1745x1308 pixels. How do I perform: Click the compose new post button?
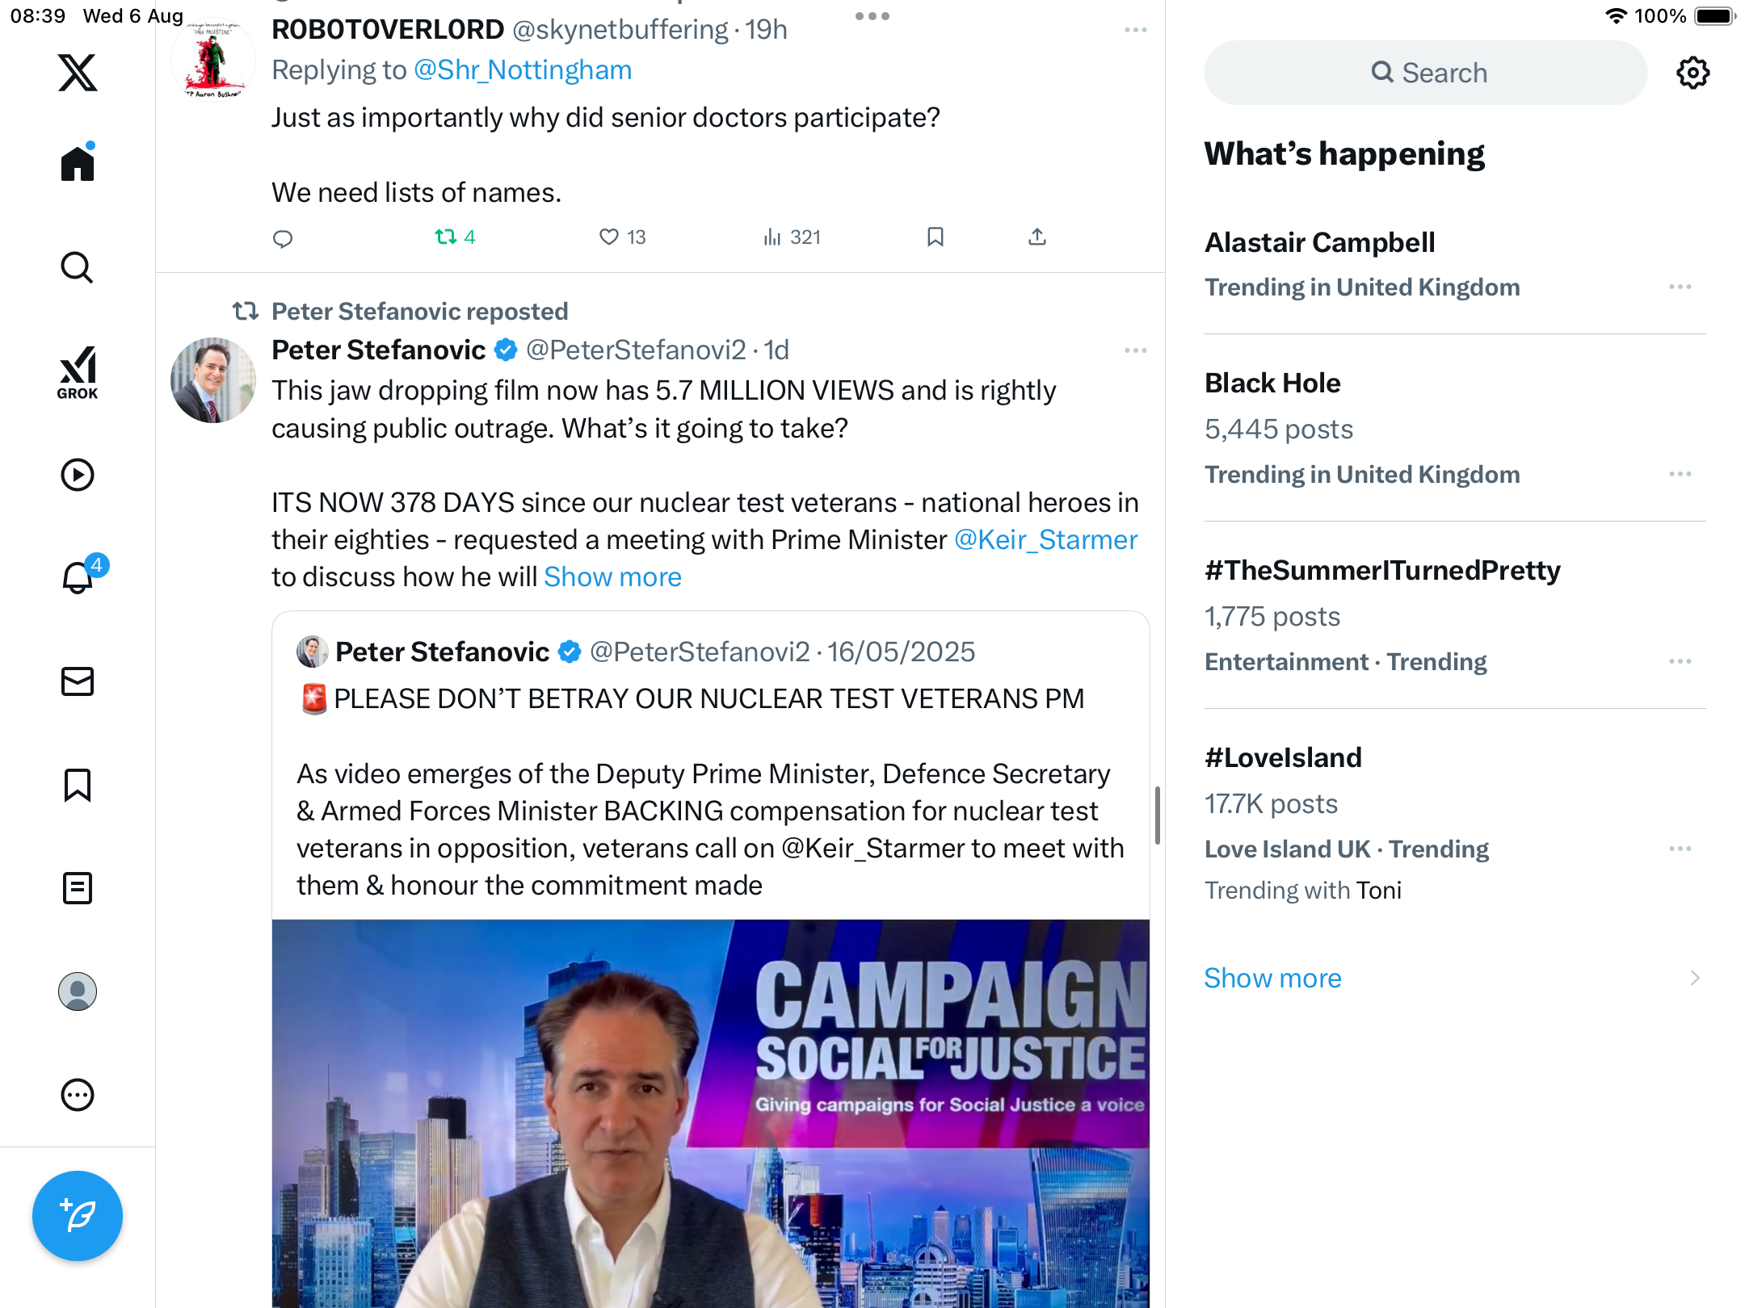78,1215
